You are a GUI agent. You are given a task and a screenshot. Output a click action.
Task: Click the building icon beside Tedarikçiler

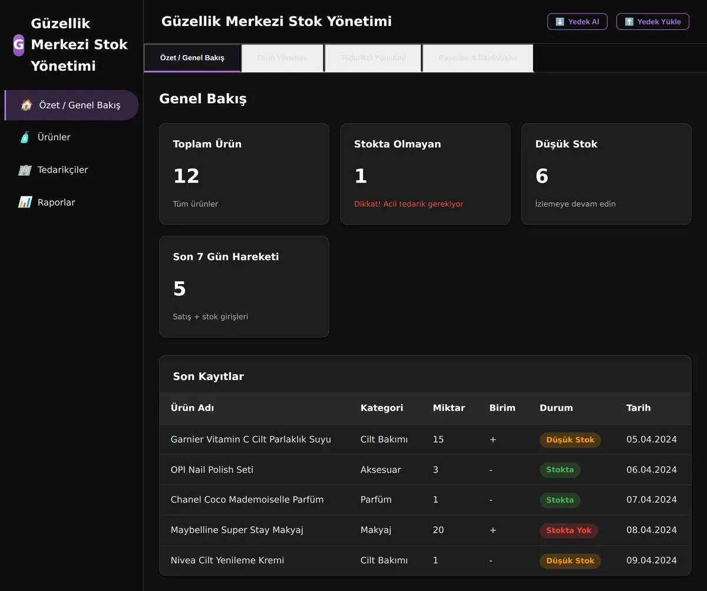[25, 170]
